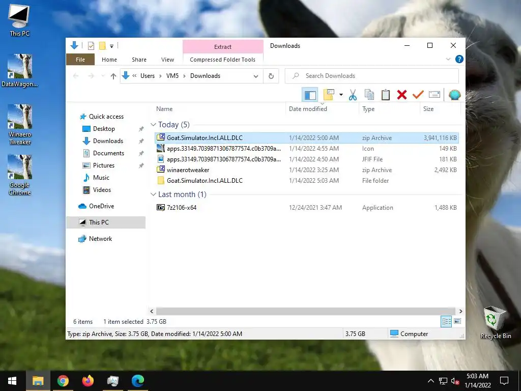Open the Recycle Bin desktop icon
This screenshot has height=391, width=521.
coord(496,322)
